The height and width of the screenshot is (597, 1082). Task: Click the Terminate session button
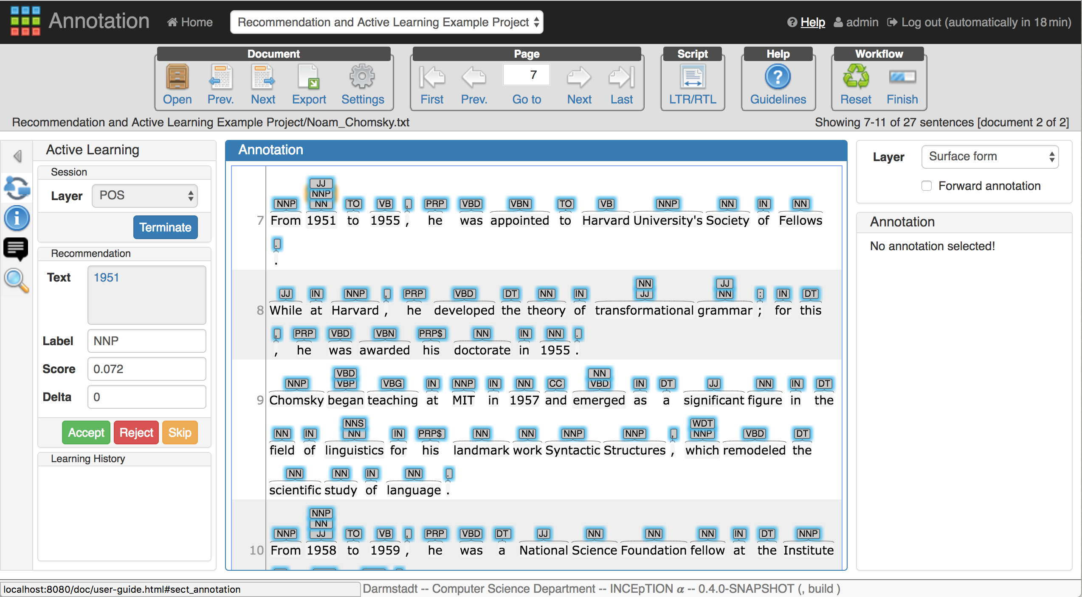click(x=166, y=227)
